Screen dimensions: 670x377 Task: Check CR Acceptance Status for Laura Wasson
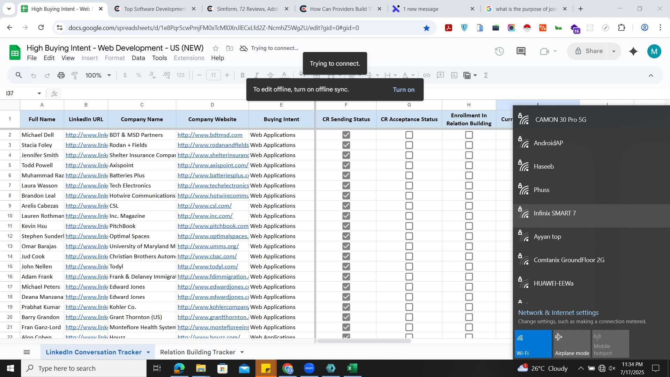coord(409,185)
